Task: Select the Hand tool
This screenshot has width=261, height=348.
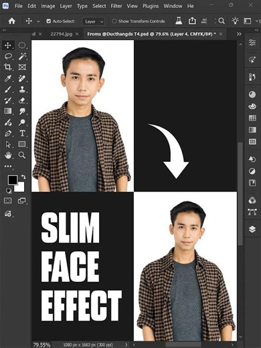Action: tap(8, 155)
